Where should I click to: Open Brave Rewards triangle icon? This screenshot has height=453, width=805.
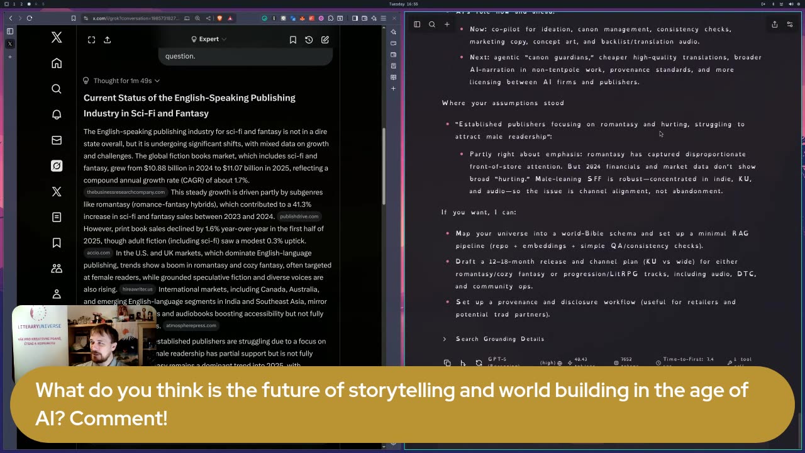[x=230, y=18]
